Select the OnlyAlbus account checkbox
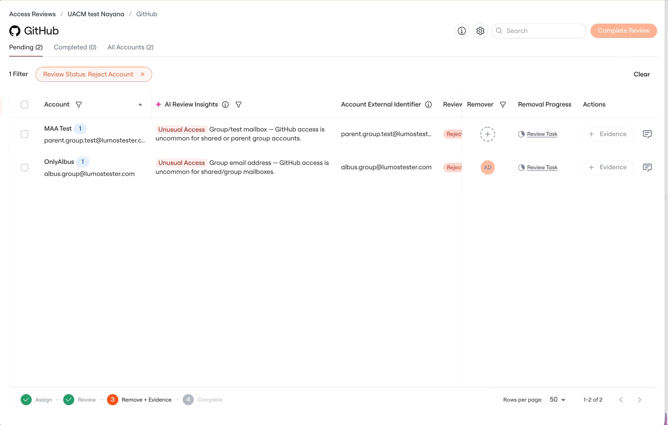 24,167
